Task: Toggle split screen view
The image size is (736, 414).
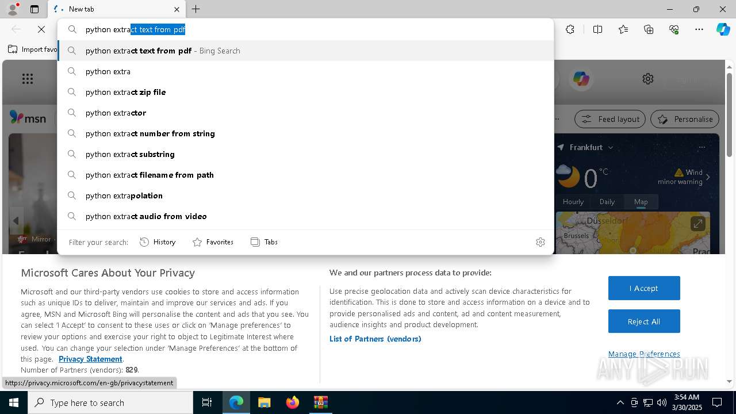Action: click(x=597, y=29)
